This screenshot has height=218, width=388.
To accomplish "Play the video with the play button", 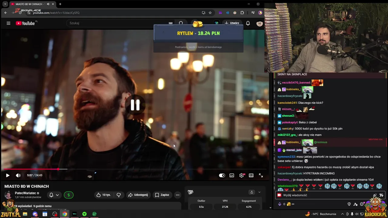I will point(8,175).
